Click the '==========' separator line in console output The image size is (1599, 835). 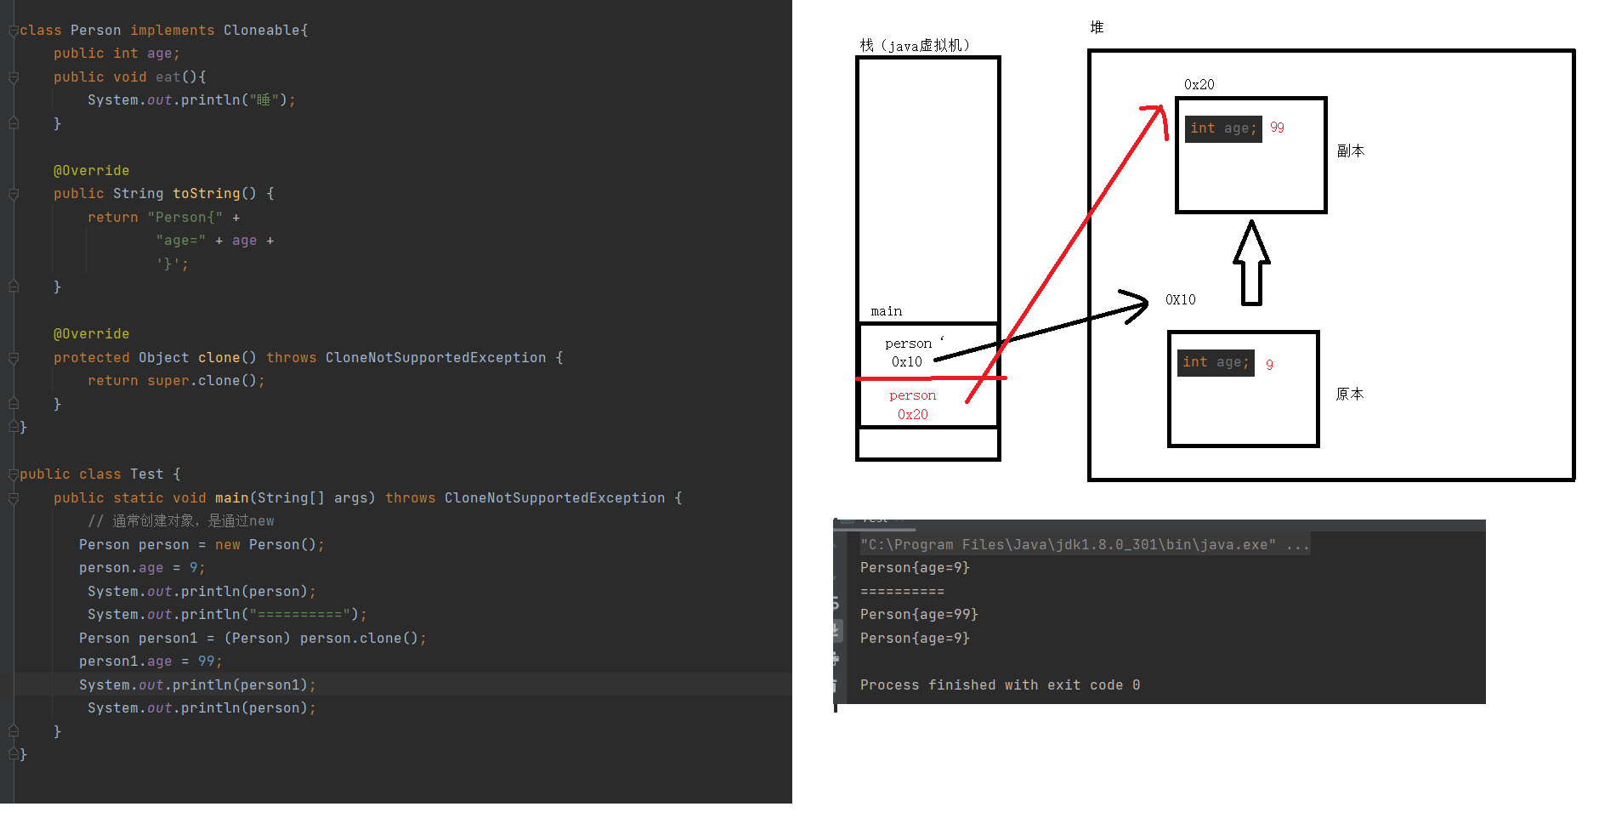pyautogui.click(x=902, y=592)
